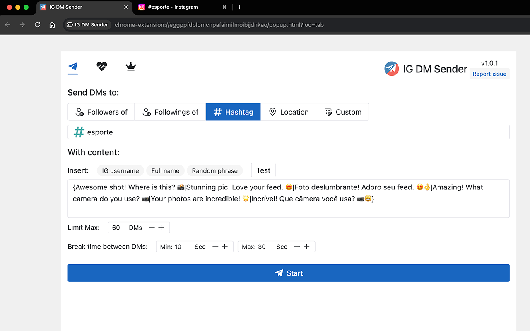
Task: Select the Followers of target option
Action: 101,112
